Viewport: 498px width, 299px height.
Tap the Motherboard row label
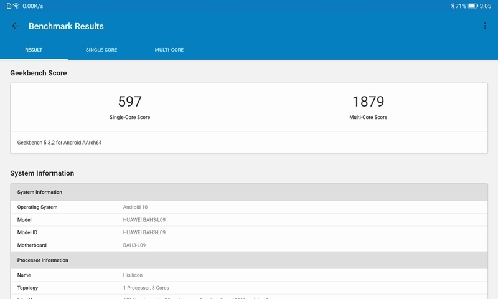[x=32, y=245]
